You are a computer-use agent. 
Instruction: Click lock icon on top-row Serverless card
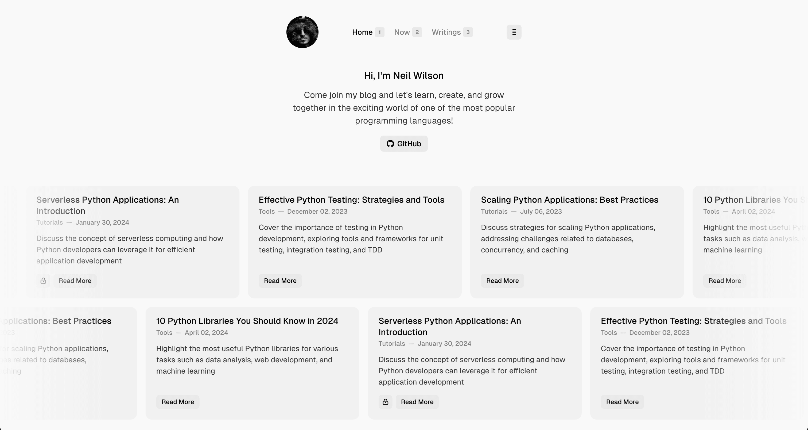pos(43,281)
